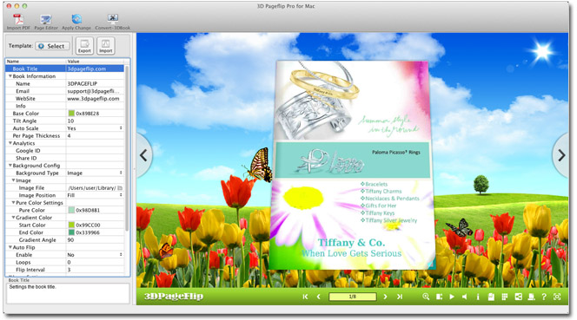Screen dimensions: 577x320
Task: Open the Page Editor tool
Action: pyautogui.click(x=46, y=22)
